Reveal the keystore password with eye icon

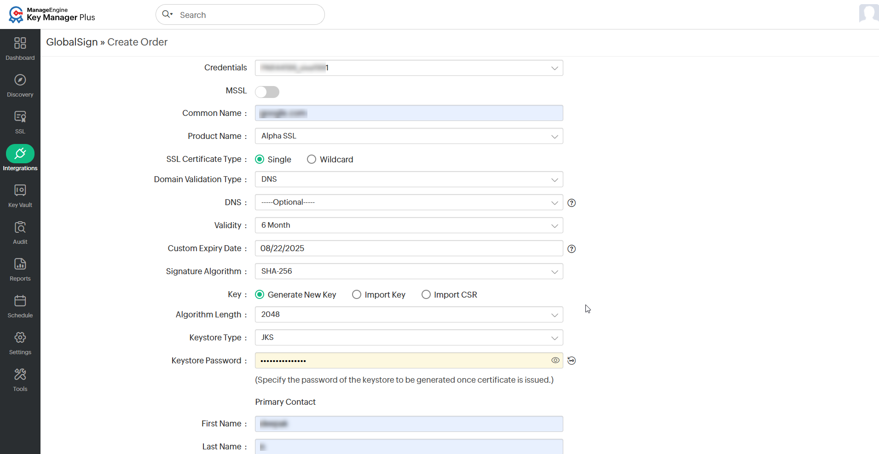pyautogui.click(x=555, y=361)
